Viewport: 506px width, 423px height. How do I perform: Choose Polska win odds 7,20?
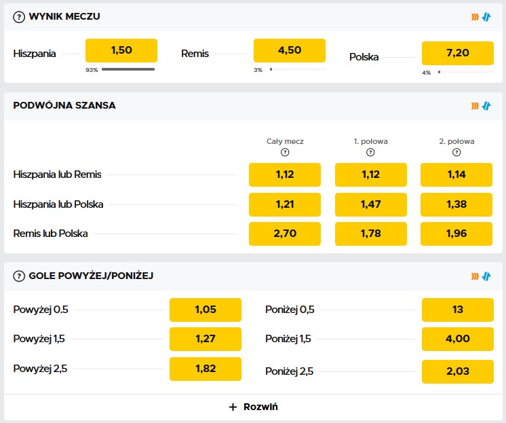coord(458,54)
